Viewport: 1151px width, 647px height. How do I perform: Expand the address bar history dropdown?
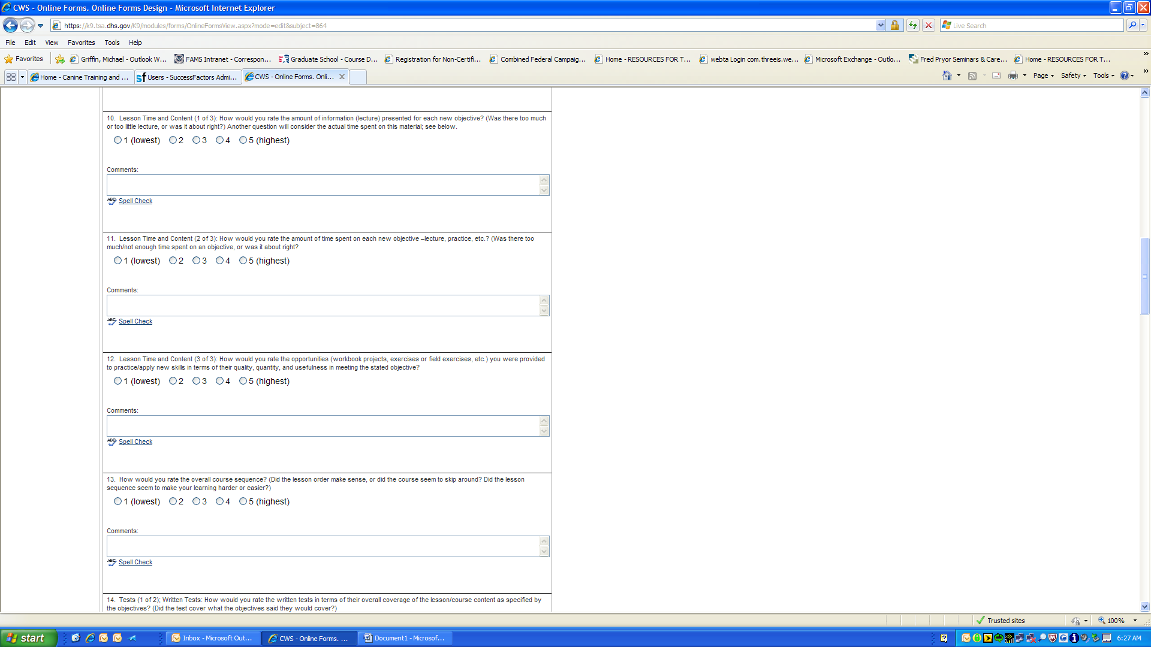point(880,25)
